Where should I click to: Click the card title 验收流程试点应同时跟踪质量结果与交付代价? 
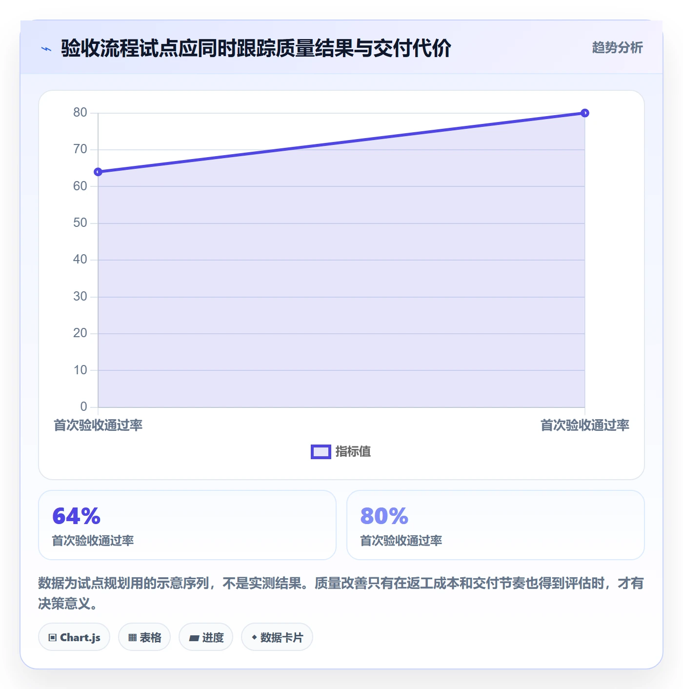pyautogui.click(x=256, y=48)
